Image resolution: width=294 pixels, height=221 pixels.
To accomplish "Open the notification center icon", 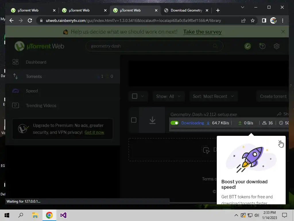I will pyautogui.click(x=285, y=215).
